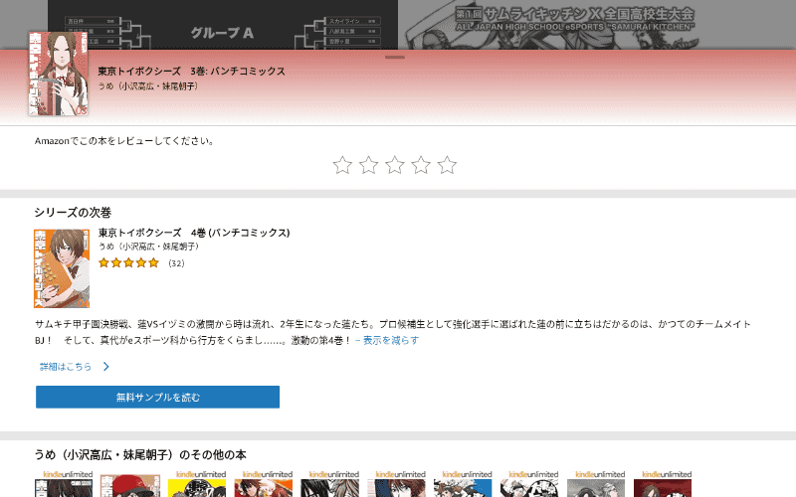Open the tenth book with dark red cover
Screen dimensions: 796x497
tap(663, 484)
